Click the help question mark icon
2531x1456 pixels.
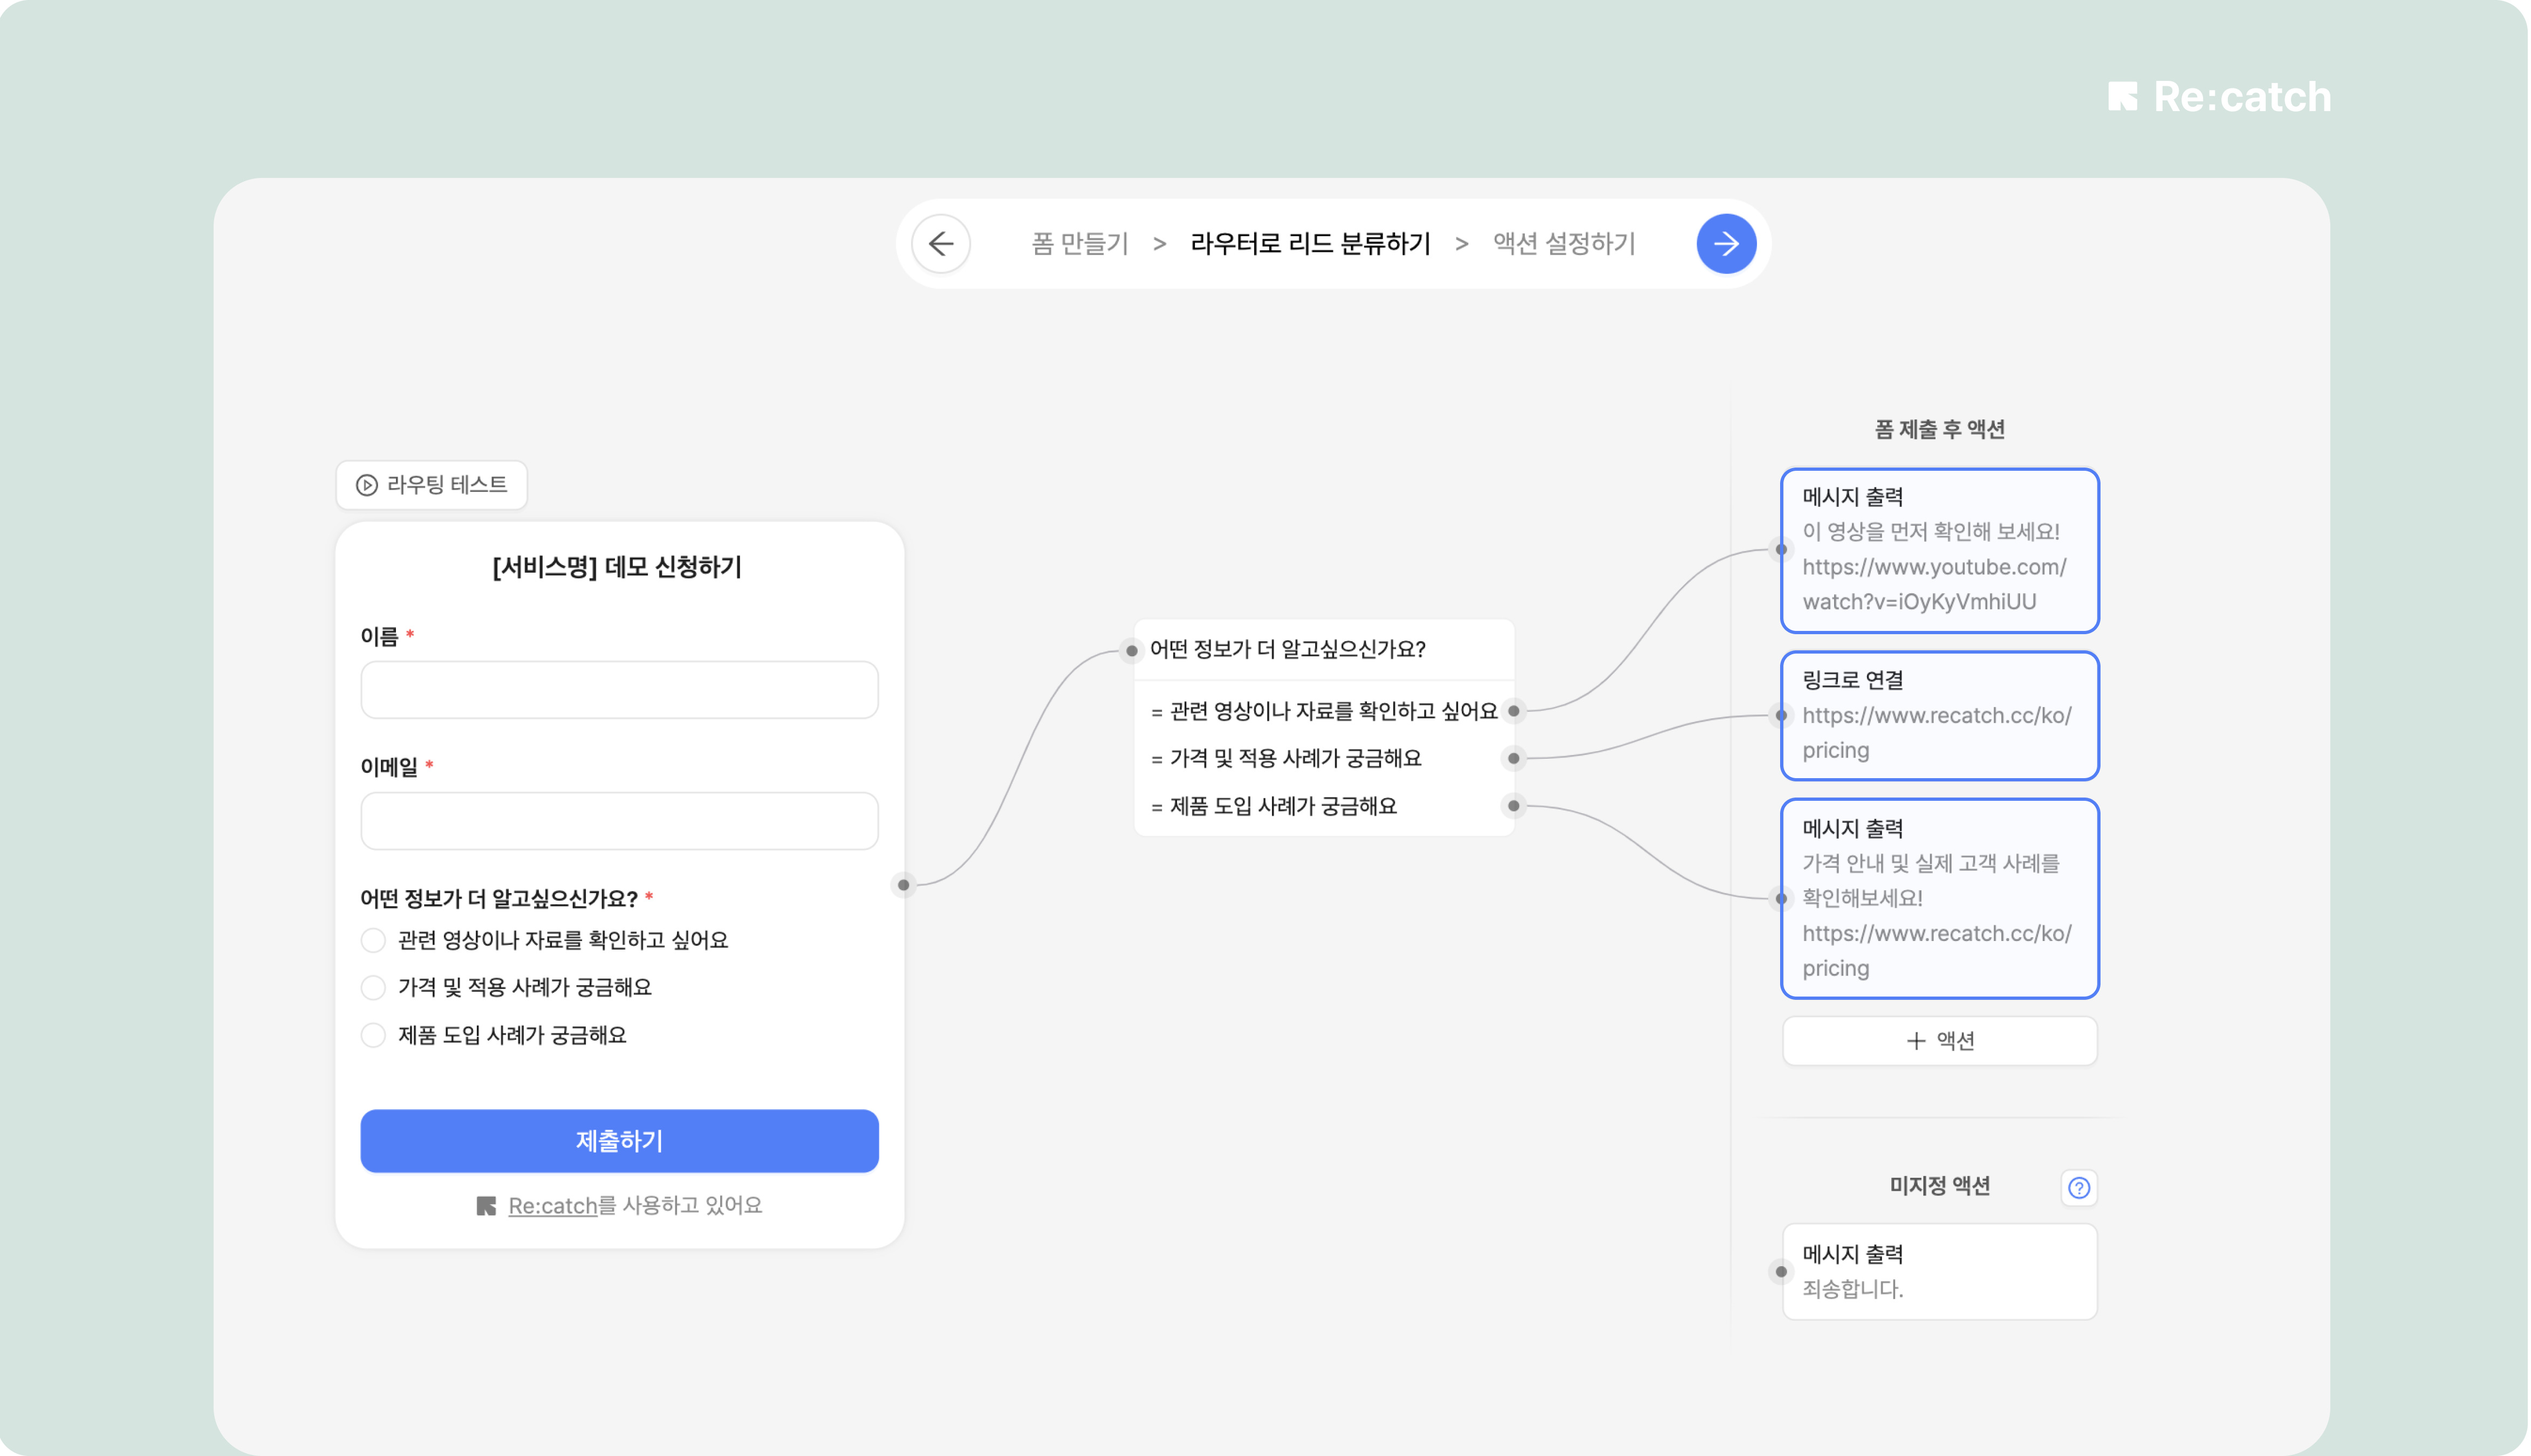point(2079,1187)
